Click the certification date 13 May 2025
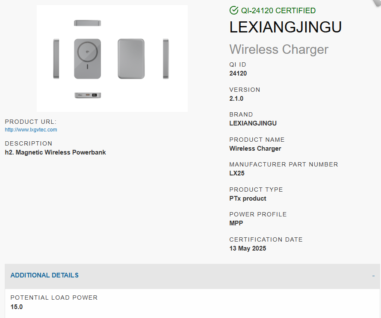Viewport: 381px width, 318px height. click(248, 248)
